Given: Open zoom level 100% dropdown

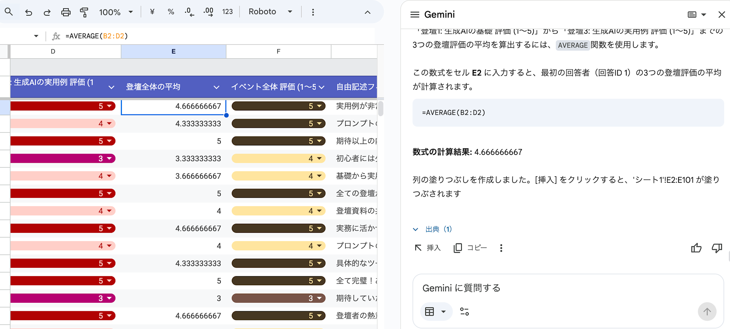Looking at the screenshot, I should pyautogui.click(x=116, y=12).
